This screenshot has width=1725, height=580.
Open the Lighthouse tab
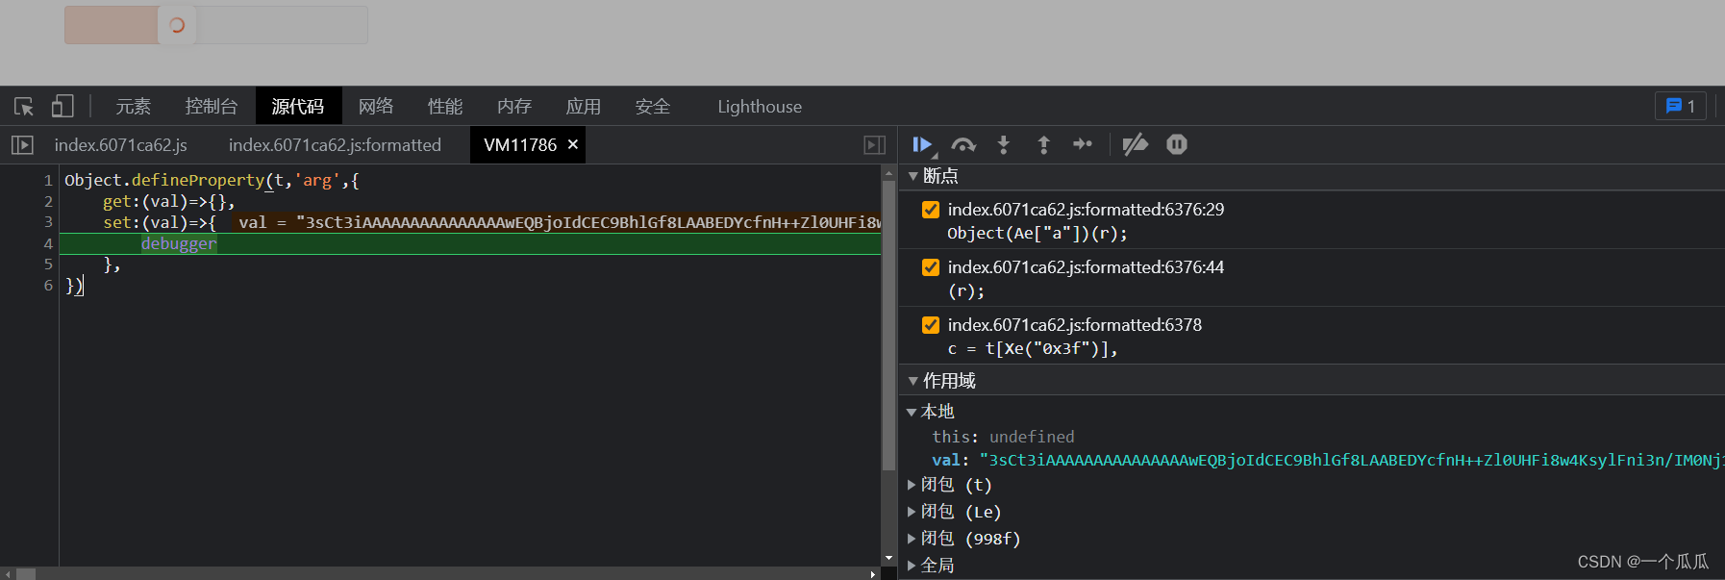[760, 106]
